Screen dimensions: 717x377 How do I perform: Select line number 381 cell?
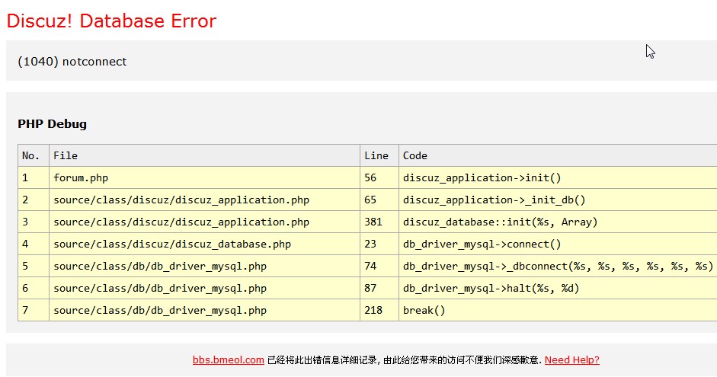pos(373,222)
